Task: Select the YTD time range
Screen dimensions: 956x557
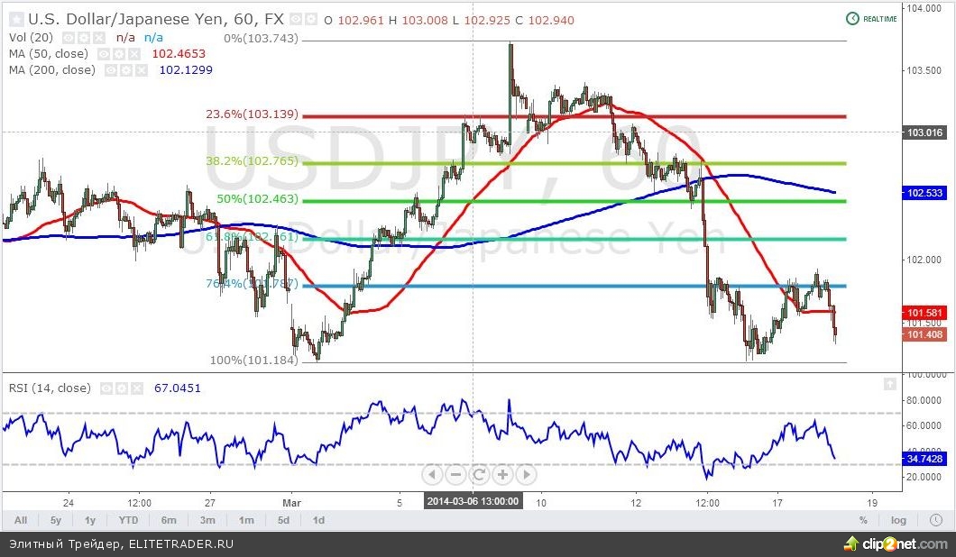Action: click(x=128, y=520)
